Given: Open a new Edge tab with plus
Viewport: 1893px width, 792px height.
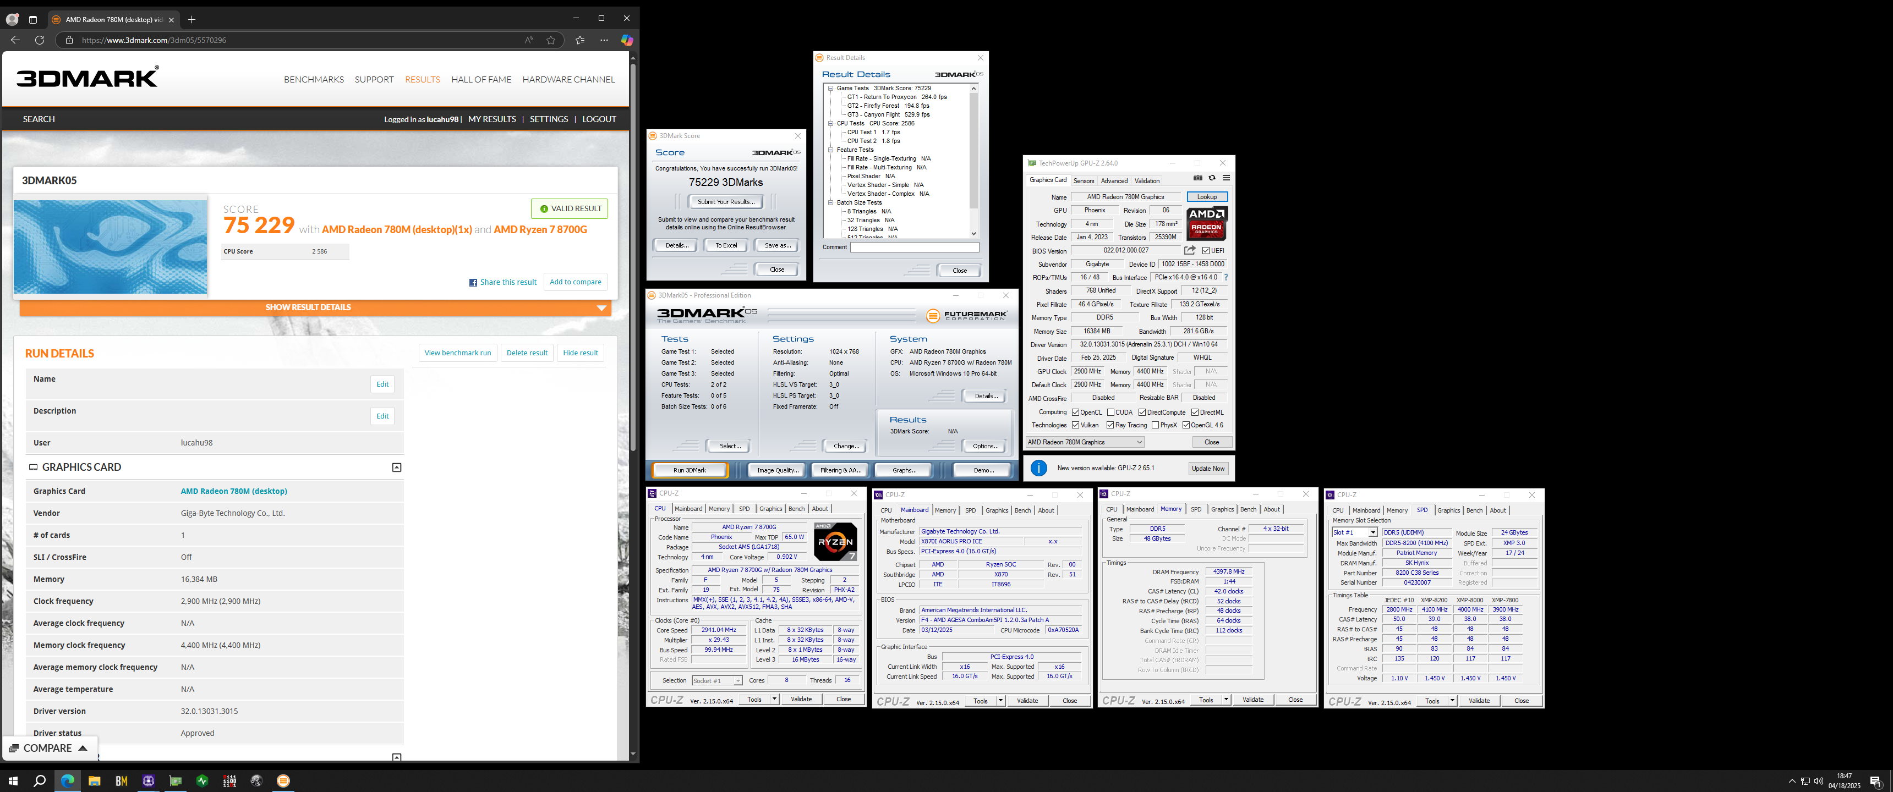Looking at the screenshot, I should [x=192, y=19].
